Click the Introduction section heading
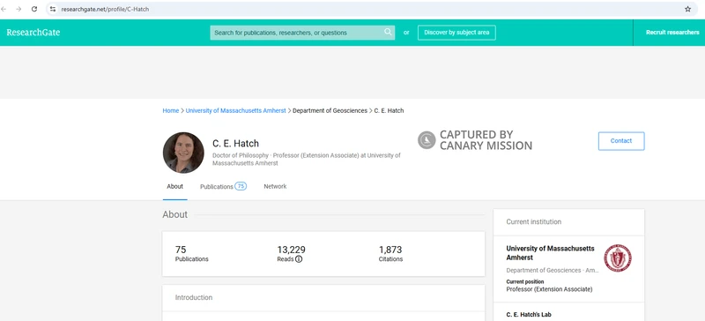 (x=194, y=297)
